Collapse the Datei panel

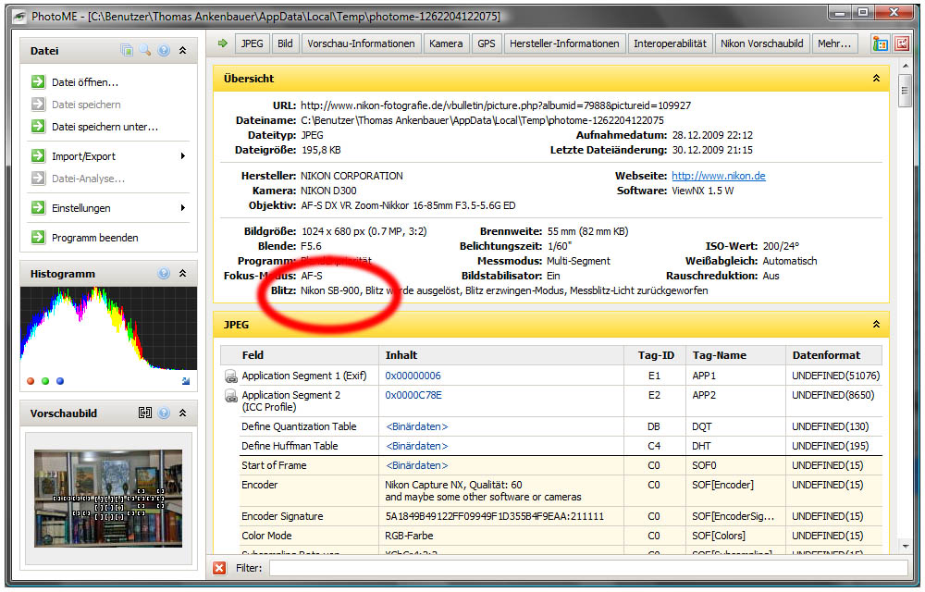[x=183, y=50]
